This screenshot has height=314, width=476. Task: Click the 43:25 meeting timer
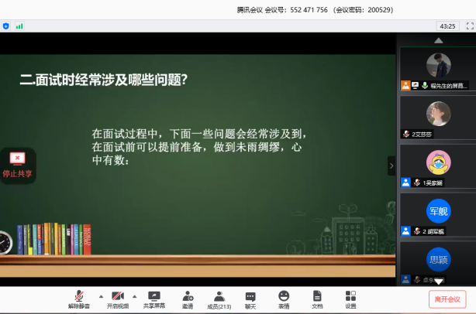tap(447, 26)
